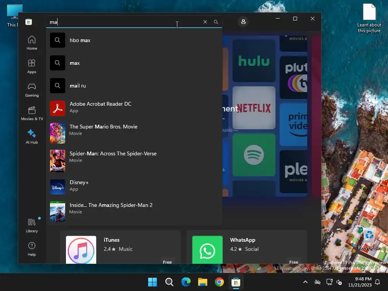Open the iTunes app card
Screen dimensions: 388x291
coord(120,247)
